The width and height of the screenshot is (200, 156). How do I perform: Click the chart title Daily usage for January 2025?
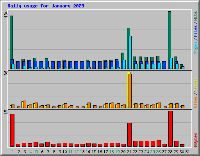tap(46, 6)
